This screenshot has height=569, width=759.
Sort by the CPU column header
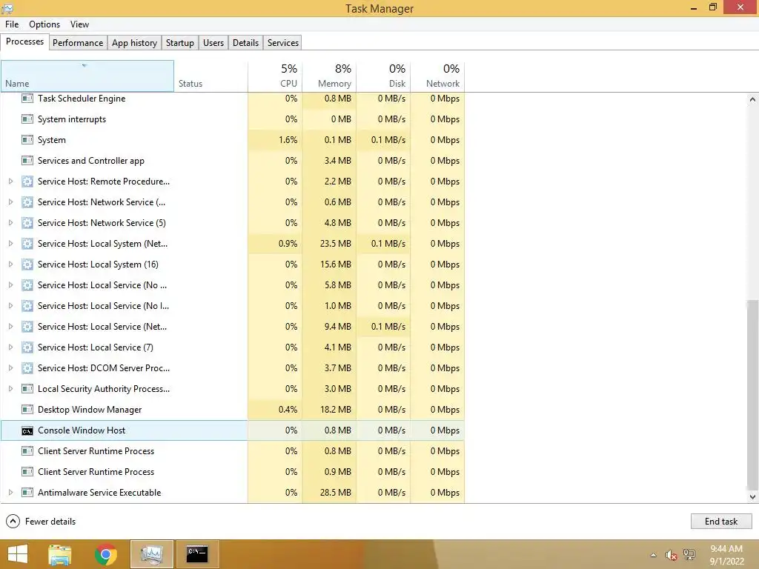275,76
